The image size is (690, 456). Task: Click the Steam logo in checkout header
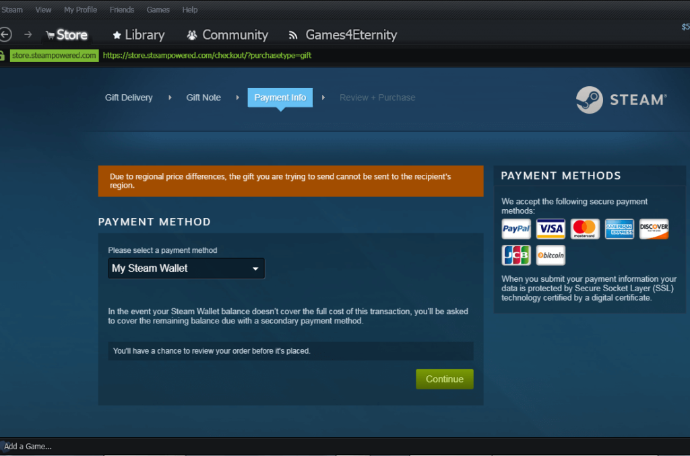pyautogui.click(x=621, y=100)
